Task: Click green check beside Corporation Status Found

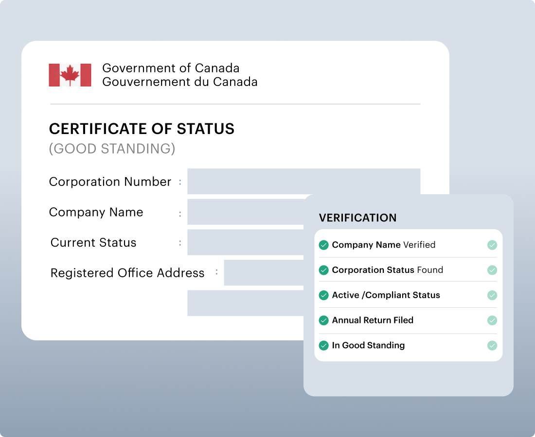Action: coord(323,270)
